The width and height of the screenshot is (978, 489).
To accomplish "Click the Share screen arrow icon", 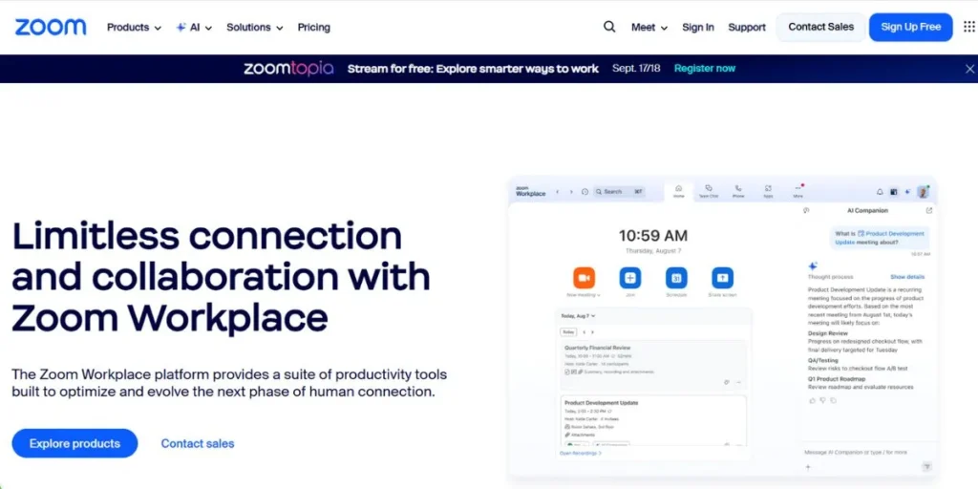I will coord(722,278).
